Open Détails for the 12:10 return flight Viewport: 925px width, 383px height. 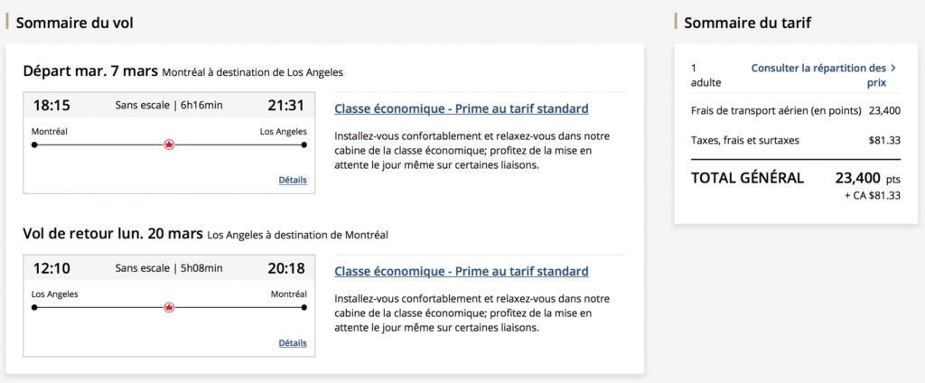click(x=292, y=342)
